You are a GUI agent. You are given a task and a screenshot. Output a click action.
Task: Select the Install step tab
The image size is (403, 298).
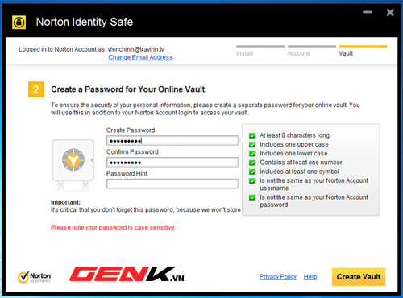[260, 51]
